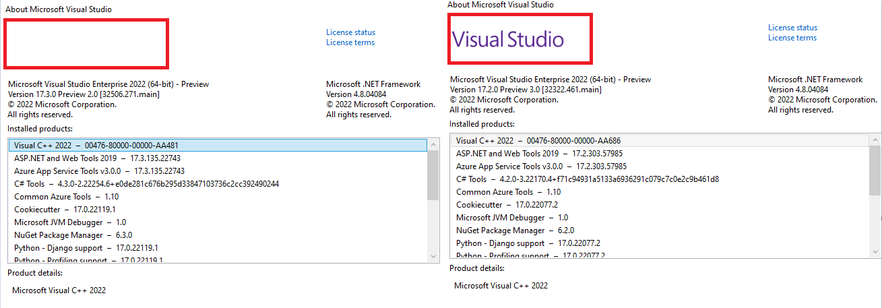Screen dimensions: 882x308
Task: Select Visual C++ 2022 row ending AA686
Action: 660,140
